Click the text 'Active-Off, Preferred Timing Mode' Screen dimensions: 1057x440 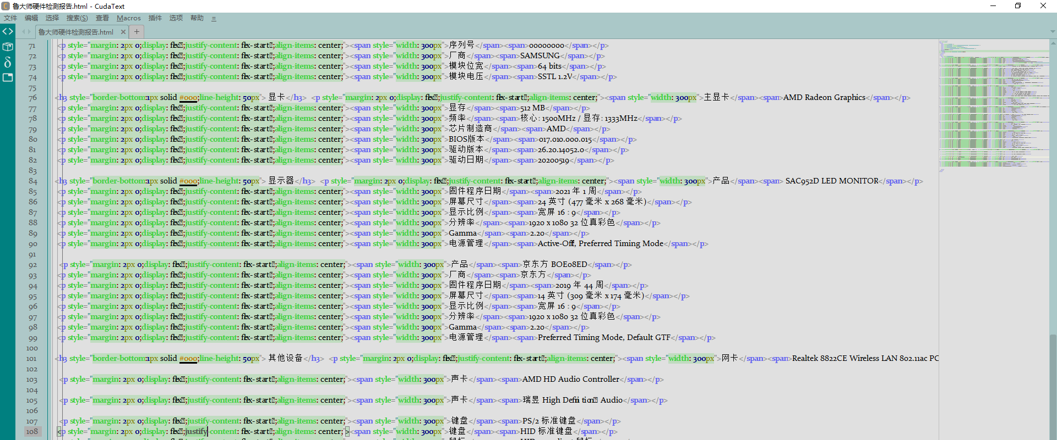coord(601,244)
